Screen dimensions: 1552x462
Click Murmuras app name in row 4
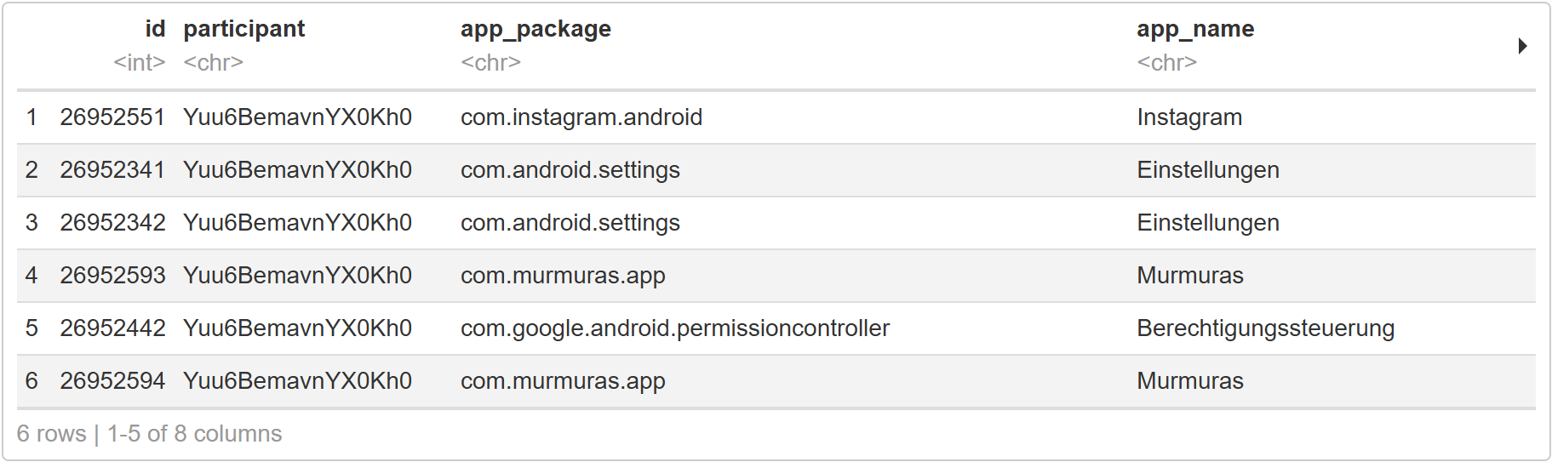tap(1190, 276)
